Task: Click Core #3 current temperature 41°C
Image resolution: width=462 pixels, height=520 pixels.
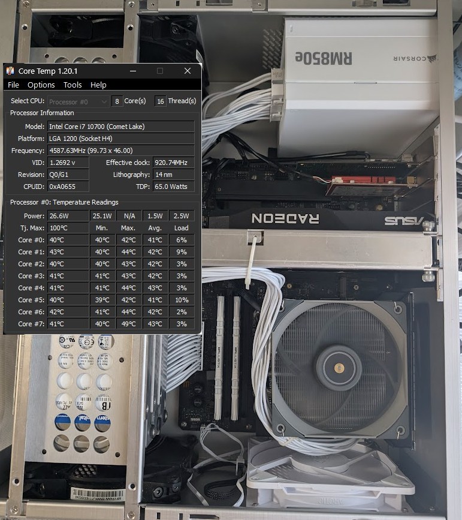Action: (x=68, y=275)
